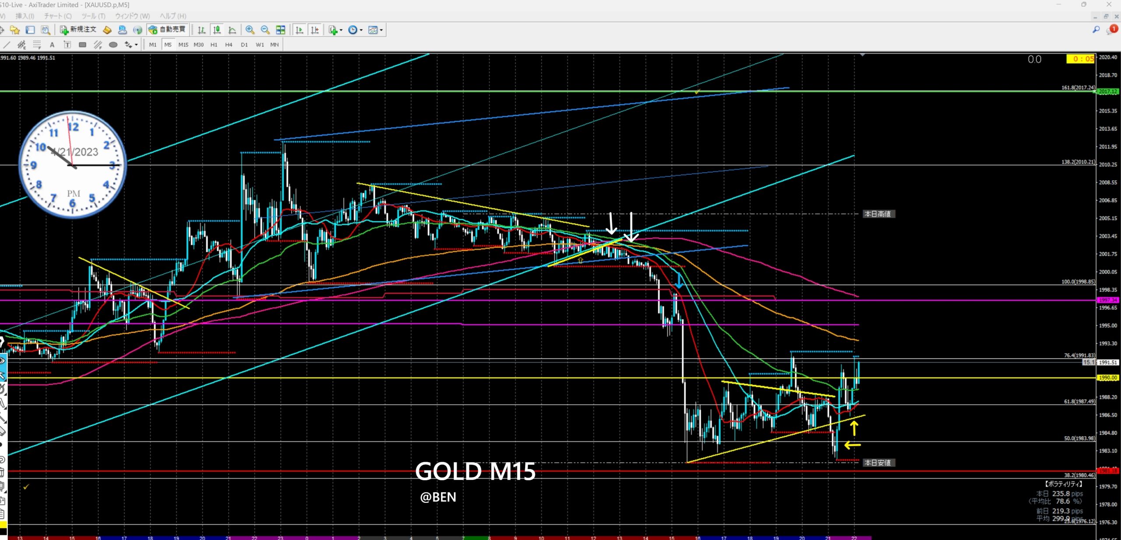Image resolution: width=1121 pixels, height=540 pixels.
Task: Open the ツール (T) menu
Action: [x=93, y=16]
